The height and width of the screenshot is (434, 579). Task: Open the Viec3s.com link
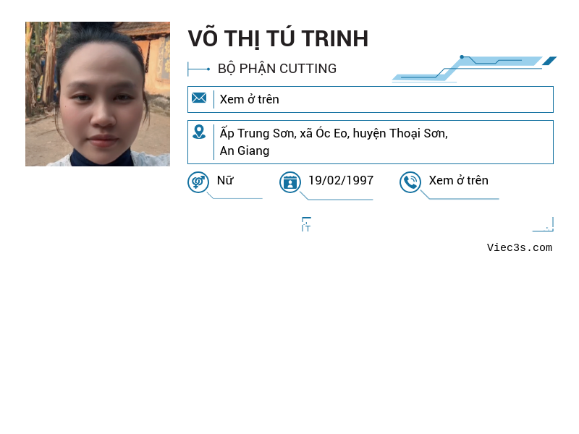point(520,247)
